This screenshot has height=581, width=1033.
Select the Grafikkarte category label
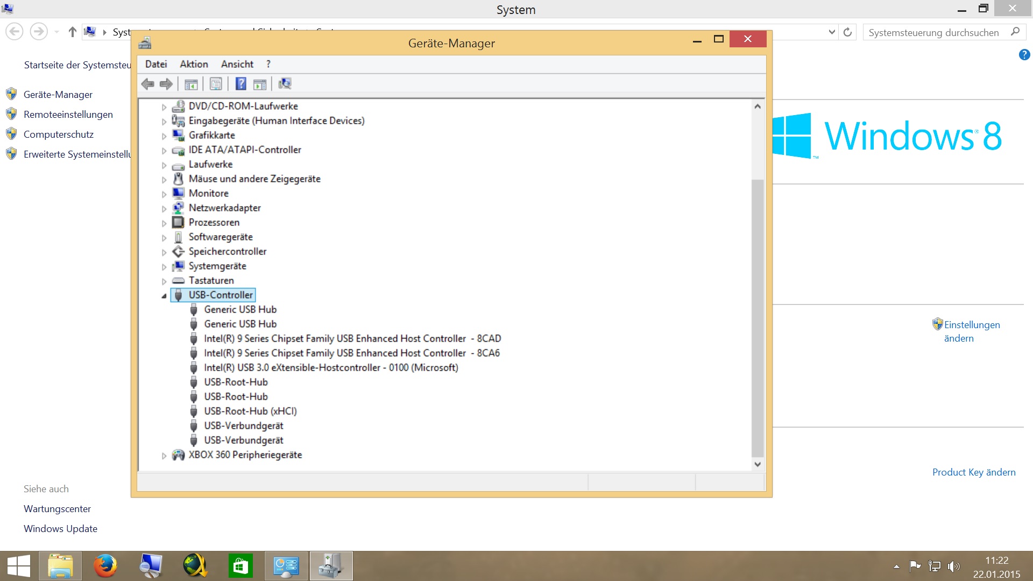click(211, 136)
